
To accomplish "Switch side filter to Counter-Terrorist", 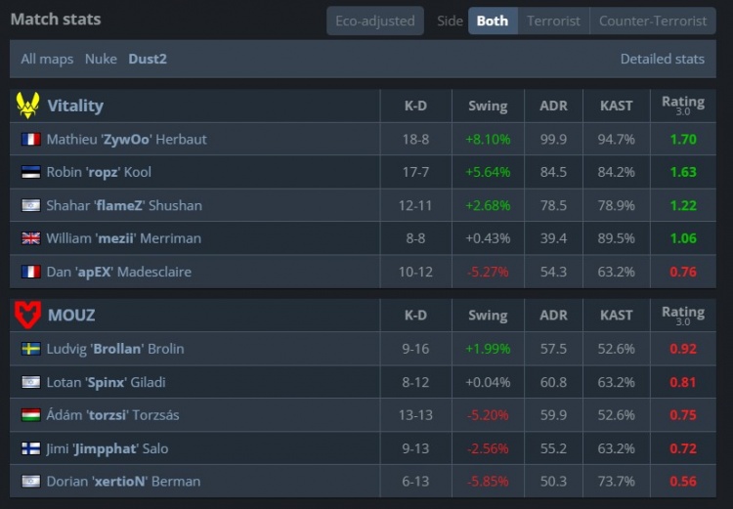I will [653, 21].
